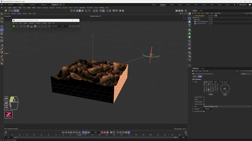Click the red record keyframe button
This screenshot has height=141, width=252.
point(102,132)
